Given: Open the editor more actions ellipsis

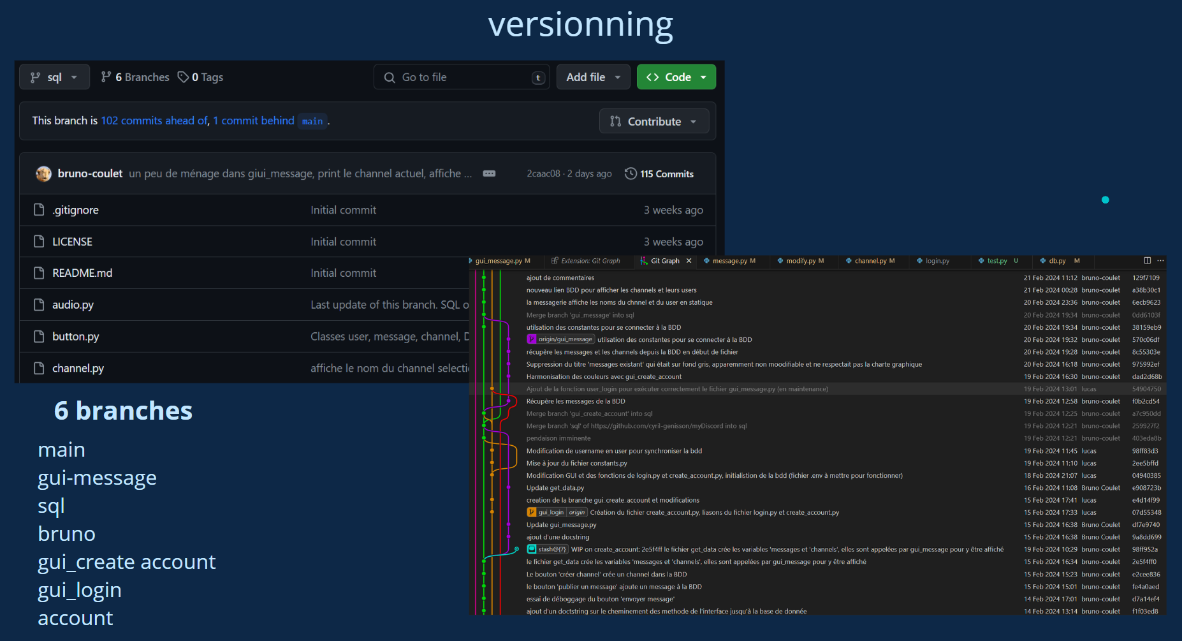Looking at the screenshot, I should tap(1160, 261).
